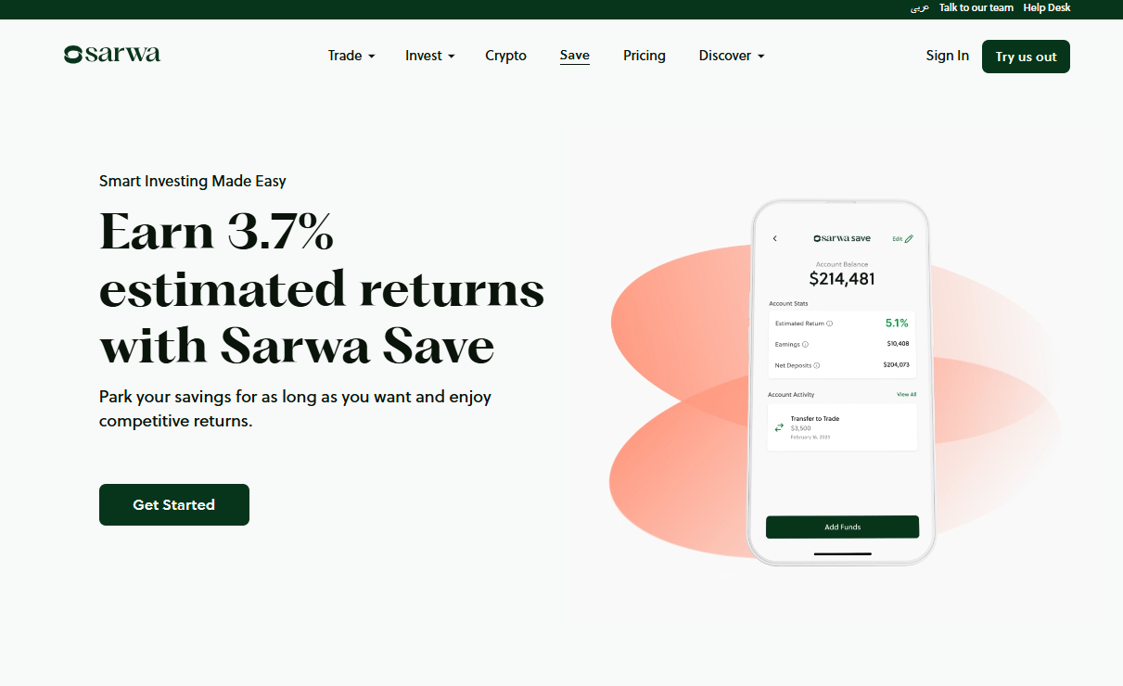Click the Net Deposits info icon
Viewport: 1123px width, 686px height.
point(817,365)
